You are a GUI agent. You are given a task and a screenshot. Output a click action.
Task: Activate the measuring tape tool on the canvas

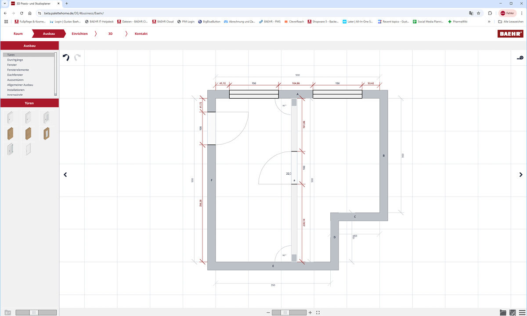(x=519, y=57)
